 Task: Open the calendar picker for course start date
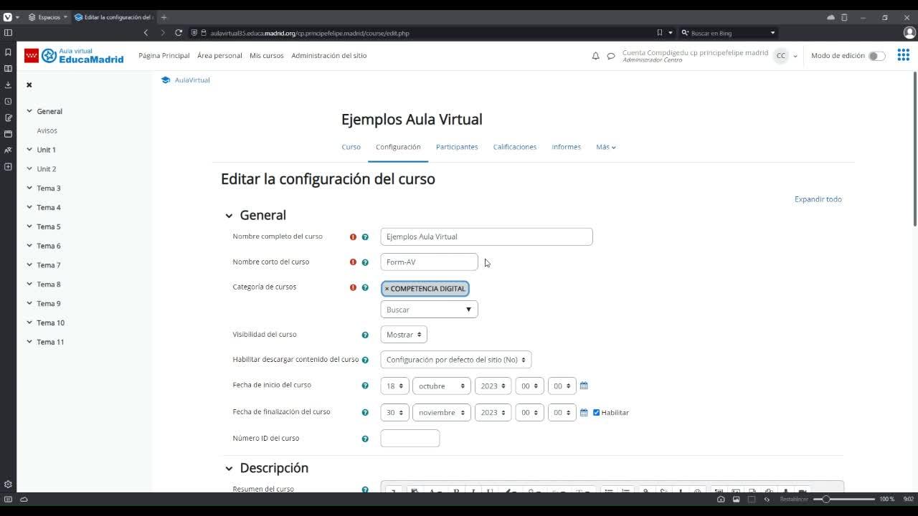click(584, 386)
